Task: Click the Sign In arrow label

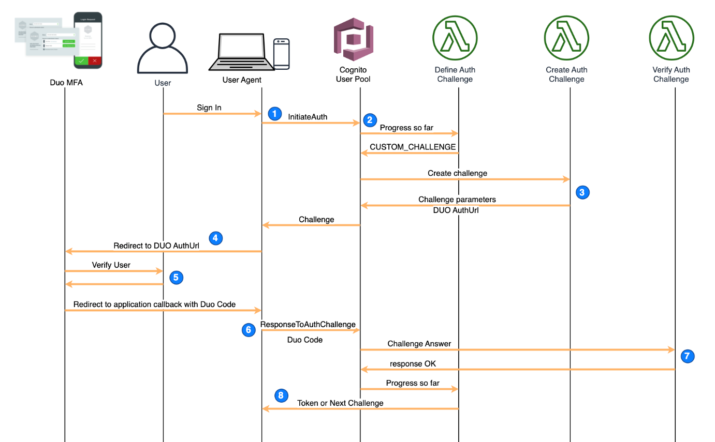Action: pos(209,107)
